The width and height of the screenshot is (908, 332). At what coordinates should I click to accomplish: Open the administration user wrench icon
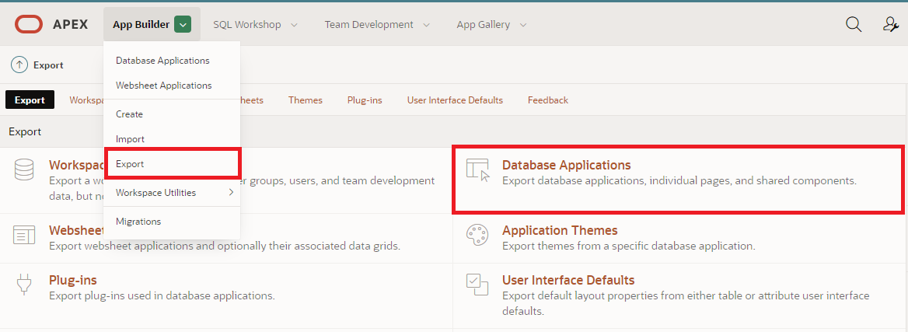891,24
